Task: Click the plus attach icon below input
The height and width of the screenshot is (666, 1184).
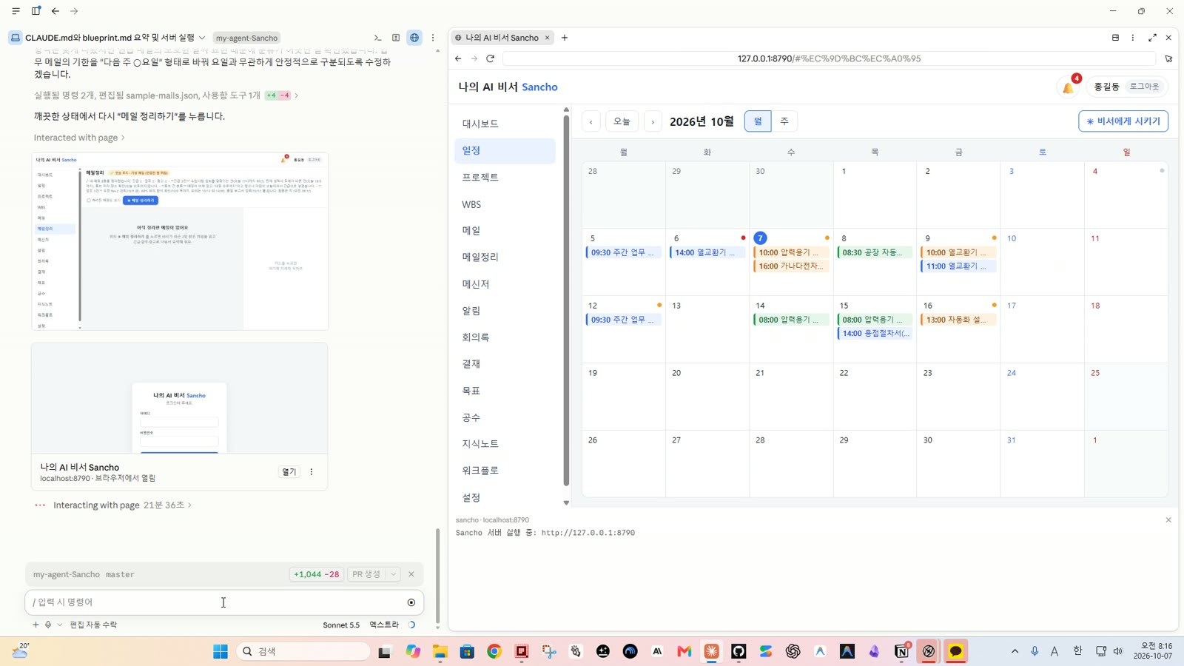Action: coord(36,625)
